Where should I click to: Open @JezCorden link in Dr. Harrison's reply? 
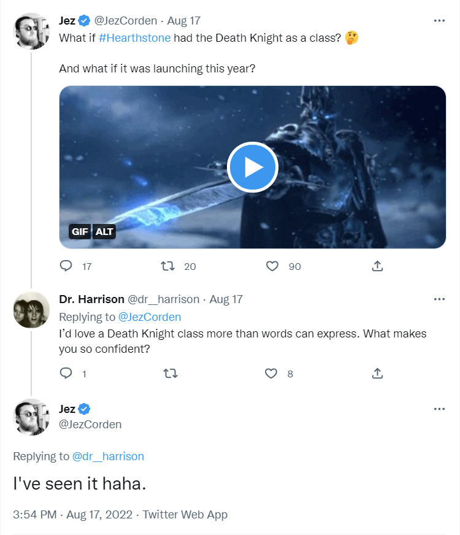pos(150,317)
